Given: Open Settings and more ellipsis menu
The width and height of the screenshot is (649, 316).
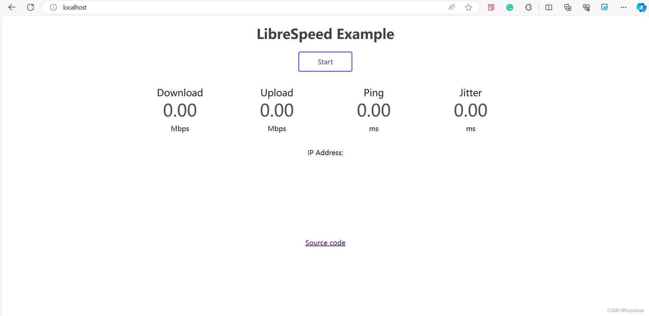Looking at the screenshot, I should point(624,7).
